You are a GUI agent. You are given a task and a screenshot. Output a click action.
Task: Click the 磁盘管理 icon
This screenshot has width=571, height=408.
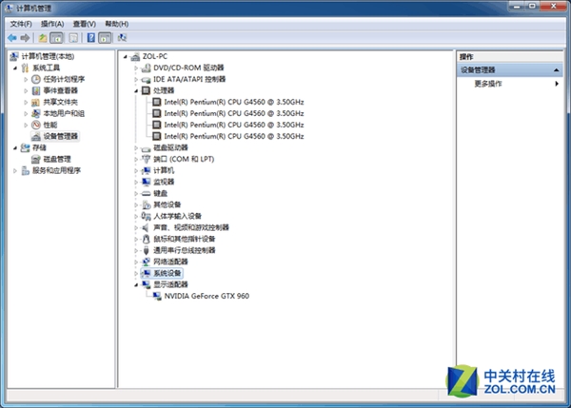tap(36, 159)
